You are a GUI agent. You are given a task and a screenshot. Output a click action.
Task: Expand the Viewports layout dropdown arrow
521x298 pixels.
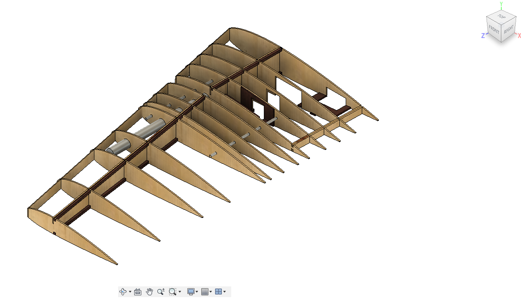click(x=224, y=292)
